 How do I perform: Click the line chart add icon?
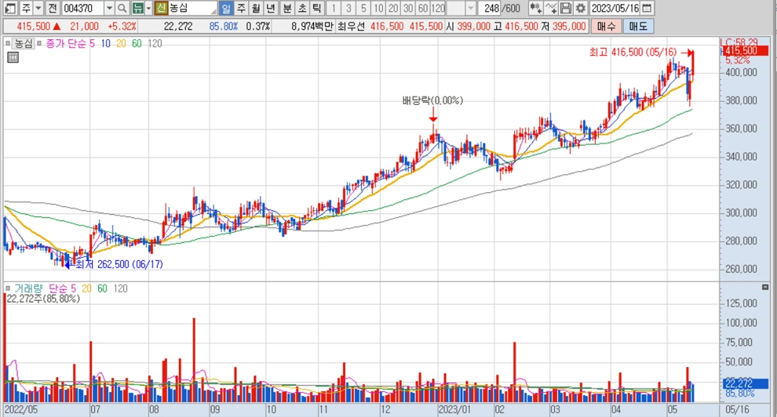[552, 8]
